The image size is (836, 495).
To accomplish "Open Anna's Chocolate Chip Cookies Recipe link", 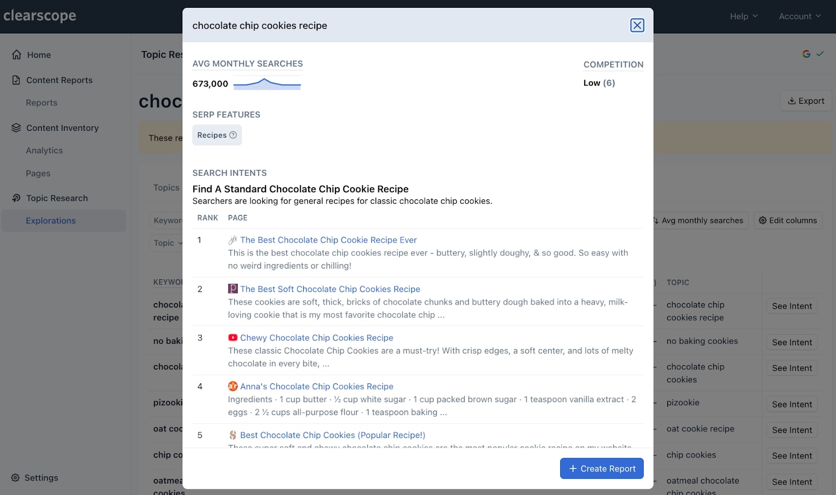I will [317, 387].
